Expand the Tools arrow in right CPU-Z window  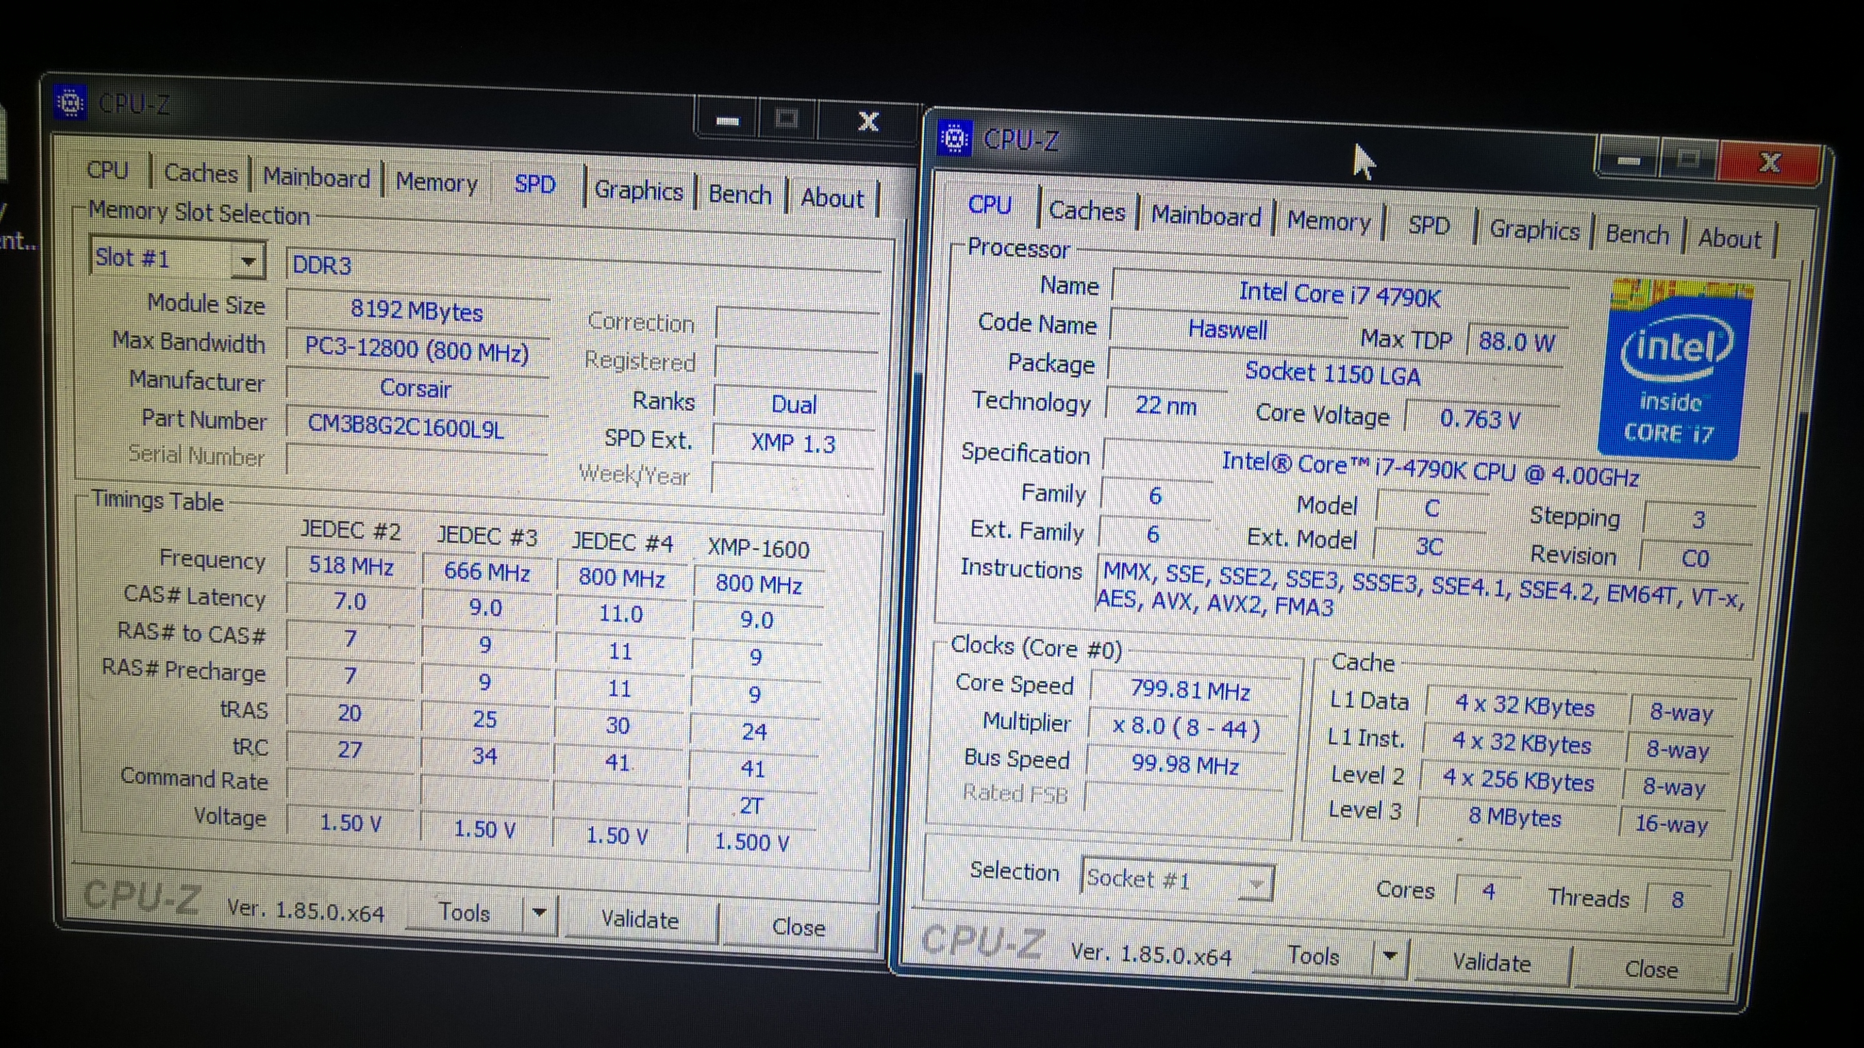1389,956
